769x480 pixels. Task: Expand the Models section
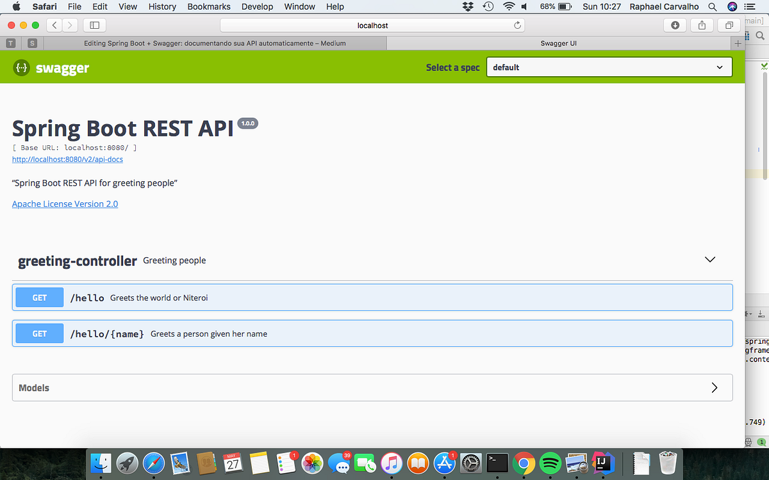pyautogui.click(x=714, y=387)
